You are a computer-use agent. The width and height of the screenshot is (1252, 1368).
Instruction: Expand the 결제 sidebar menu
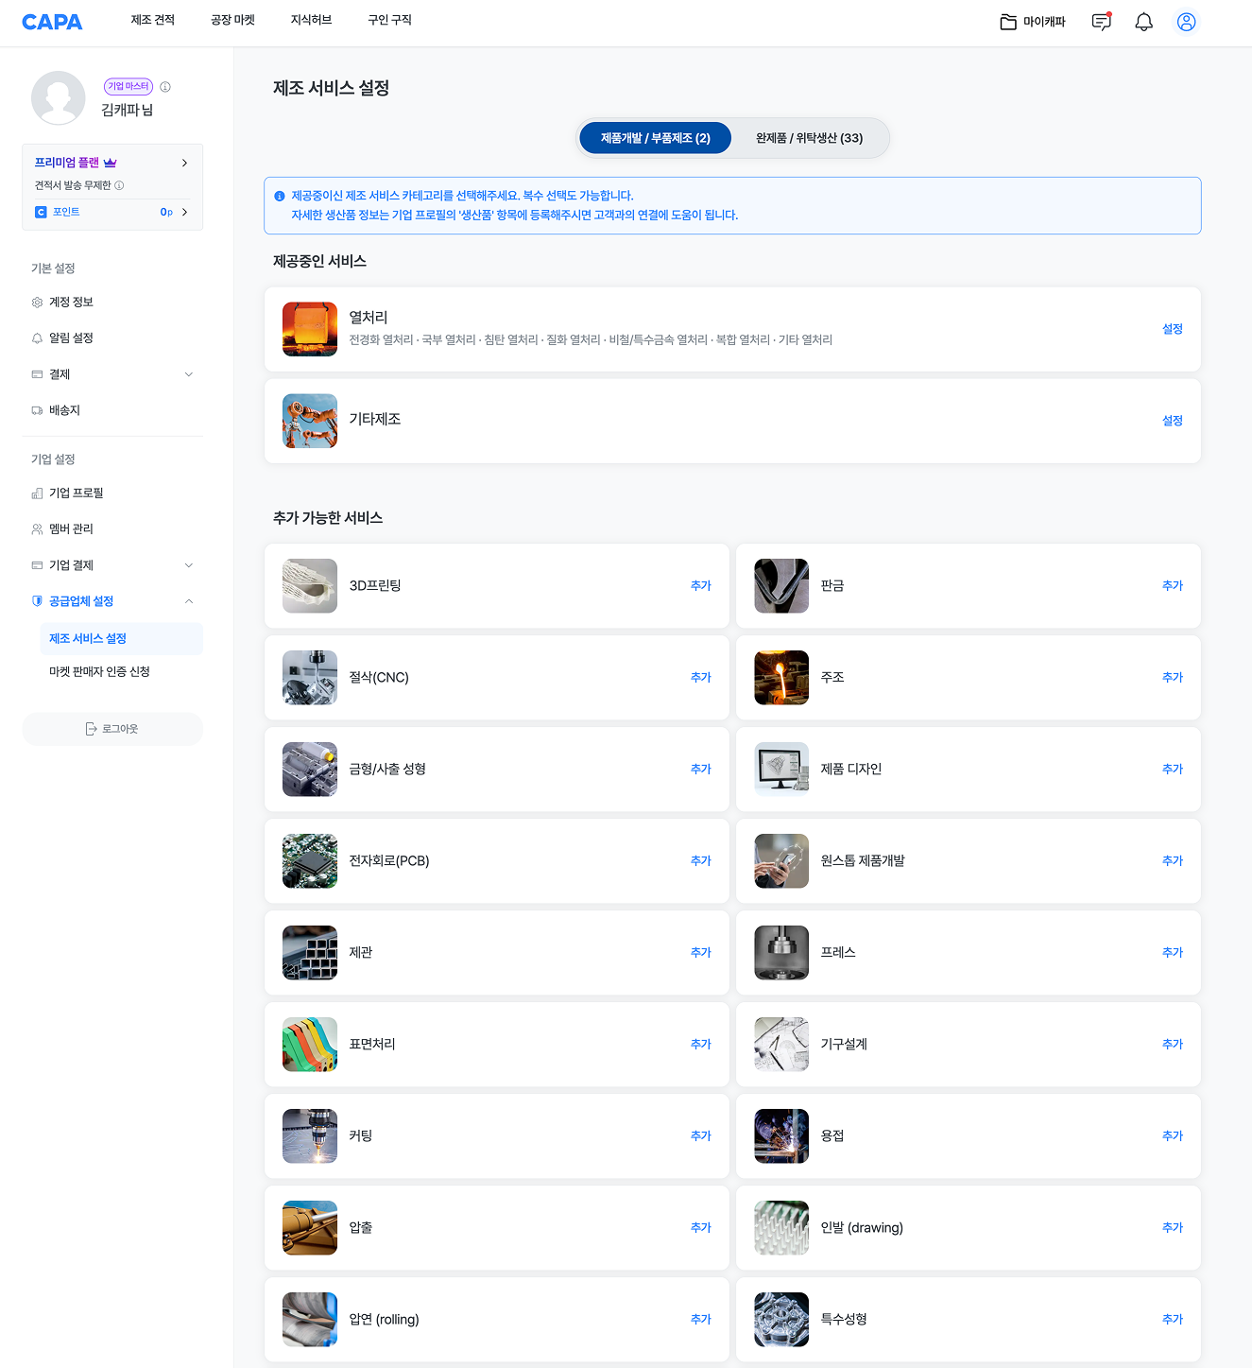[188, 374]
